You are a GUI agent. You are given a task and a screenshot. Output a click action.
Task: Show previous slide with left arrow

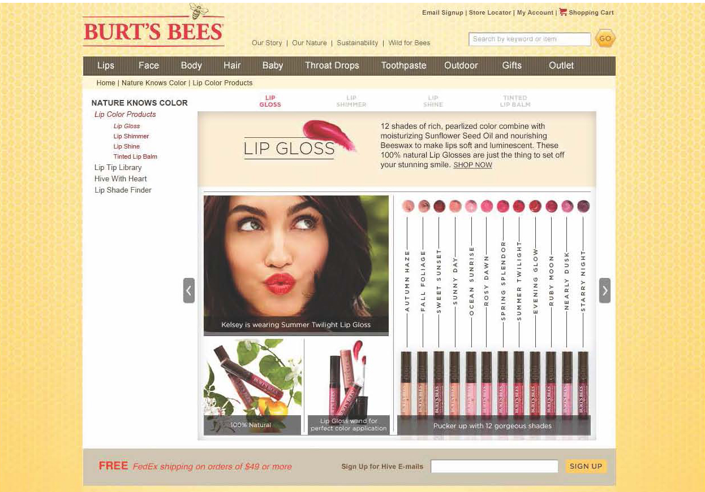[x=189, y=290]
